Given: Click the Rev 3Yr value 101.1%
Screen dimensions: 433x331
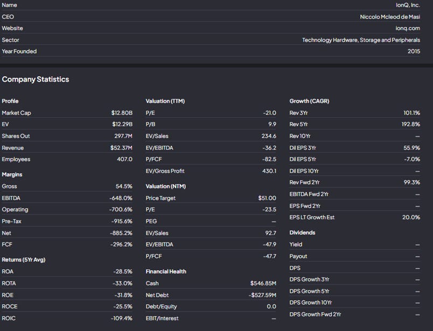Looking at the screenshot, I should coord(412,113).
